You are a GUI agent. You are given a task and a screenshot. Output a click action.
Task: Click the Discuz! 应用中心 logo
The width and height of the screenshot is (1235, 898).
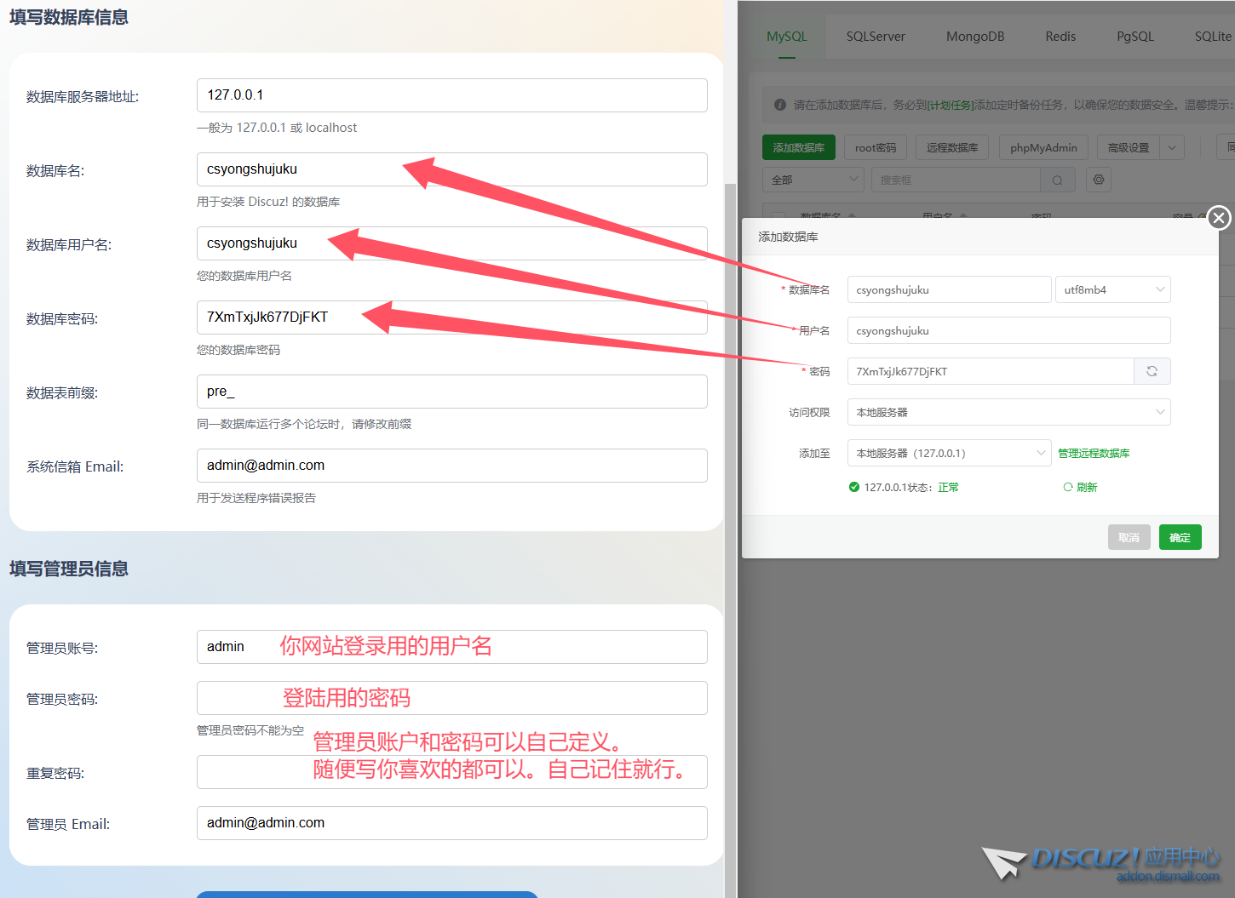(1100, 861)
